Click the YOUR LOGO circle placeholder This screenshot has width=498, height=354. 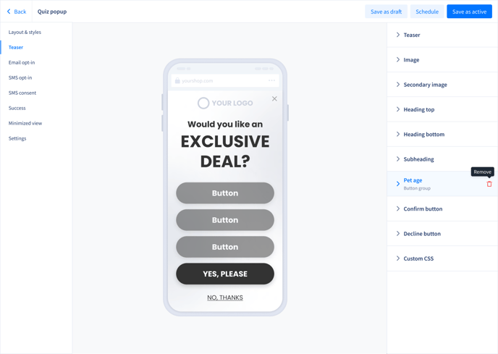pos(203,103)
